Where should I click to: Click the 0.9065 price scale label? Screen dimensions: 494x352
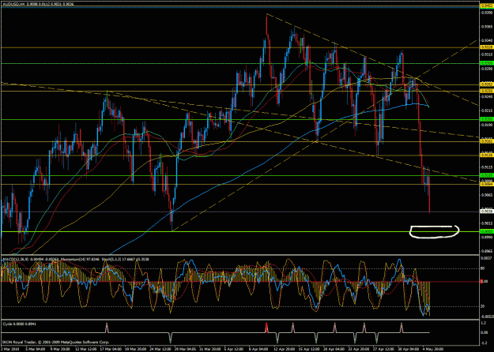click(x=485, y=195)
